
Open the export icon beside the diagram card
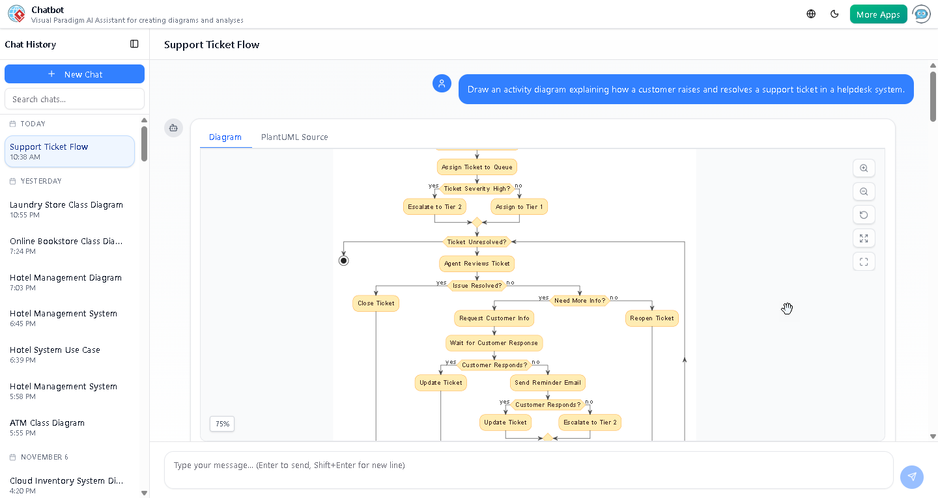tap(173, 128)
